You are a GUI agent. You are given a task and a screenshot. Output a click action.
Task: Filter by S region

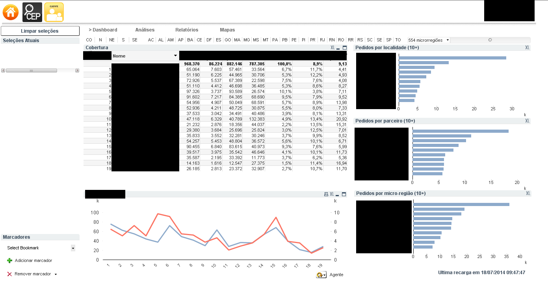click(x=123, y=40)
